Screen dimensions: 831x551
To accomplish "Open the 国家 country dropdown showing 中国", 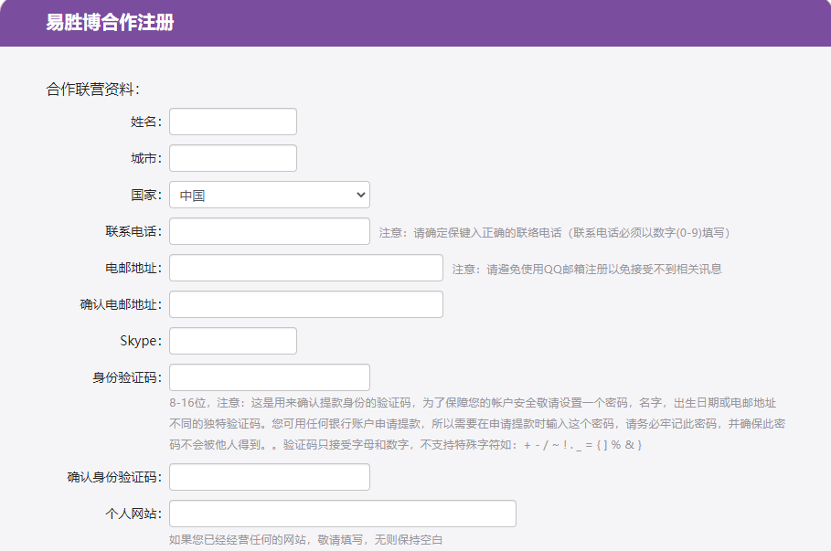I will pyautogui.click(x=269, y=195).
